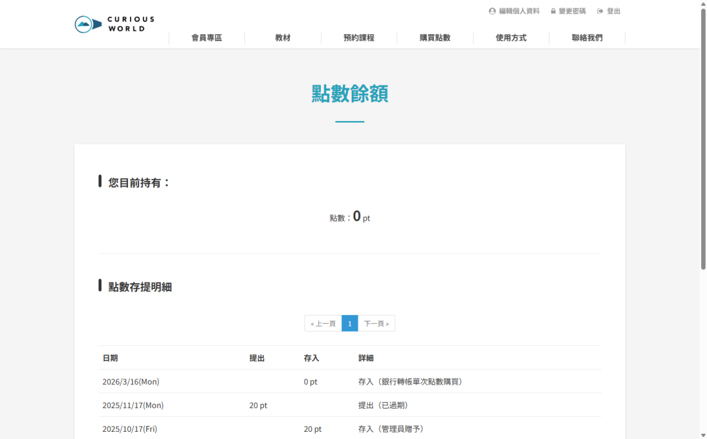Screen dimensions: 707x439
Task: Click the 詳細 column header
Action: coord(366,358)
